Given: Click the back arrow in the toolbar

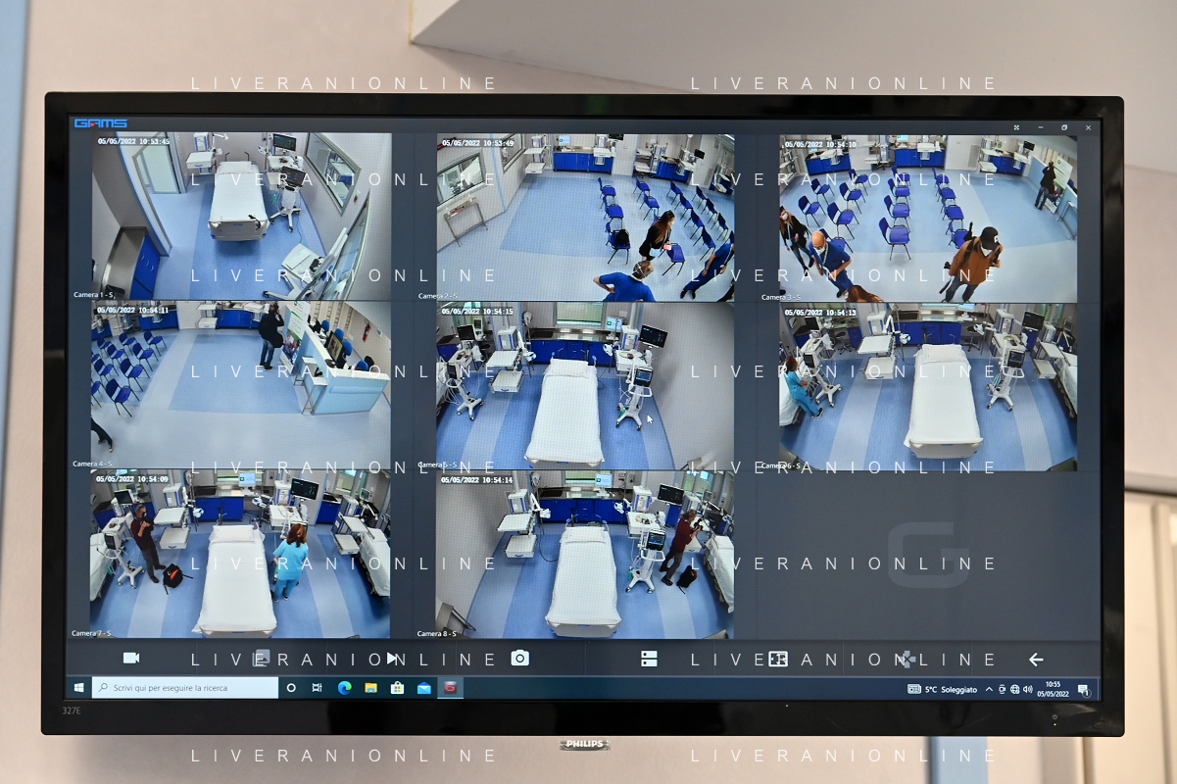Looking at the screenshot, I should (x=1036, y=660).
